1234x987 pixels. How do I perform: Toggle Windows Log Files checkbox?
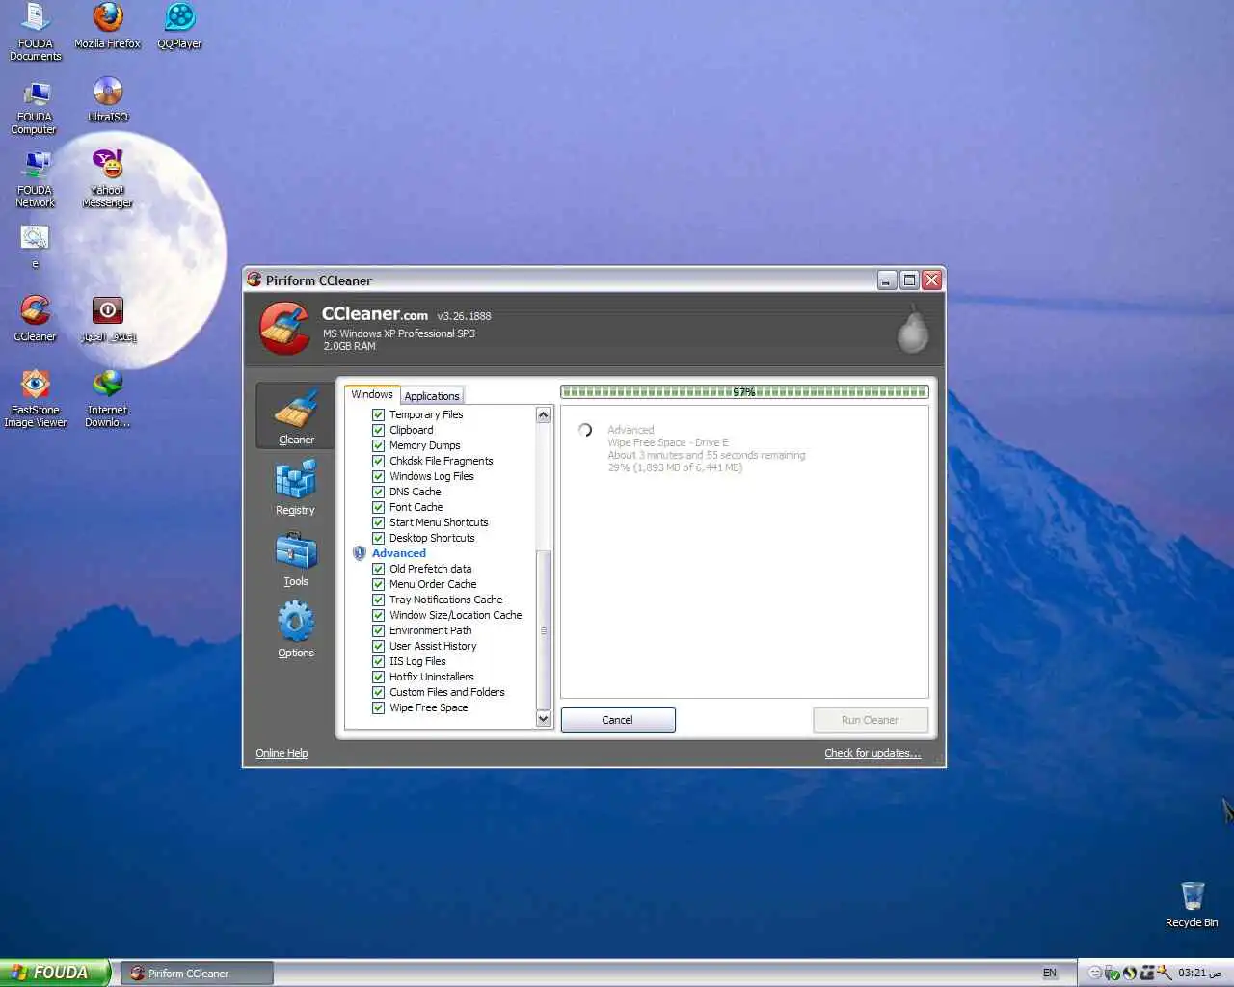pyautogui.click(x=379, y=476)
